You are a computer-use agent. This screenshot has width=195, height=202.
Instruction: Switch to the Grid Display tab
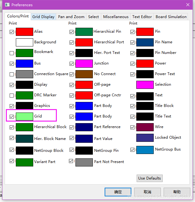43,17
